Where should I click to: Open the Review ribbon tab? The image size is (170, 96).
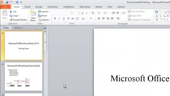coord(99,7)
